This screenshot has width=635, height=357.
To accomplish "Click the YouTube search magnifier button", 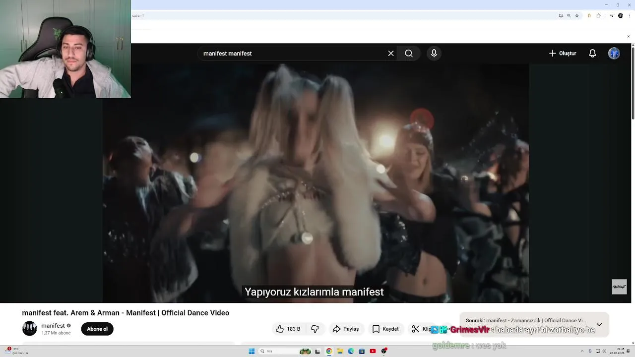I will [409, 54].
